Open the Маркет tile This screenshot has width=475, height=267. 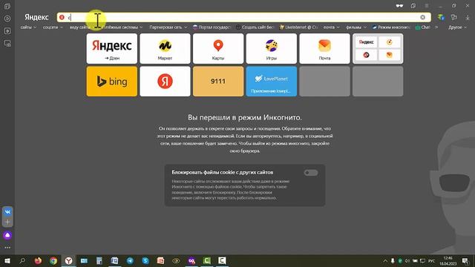[x=165, y=48]
